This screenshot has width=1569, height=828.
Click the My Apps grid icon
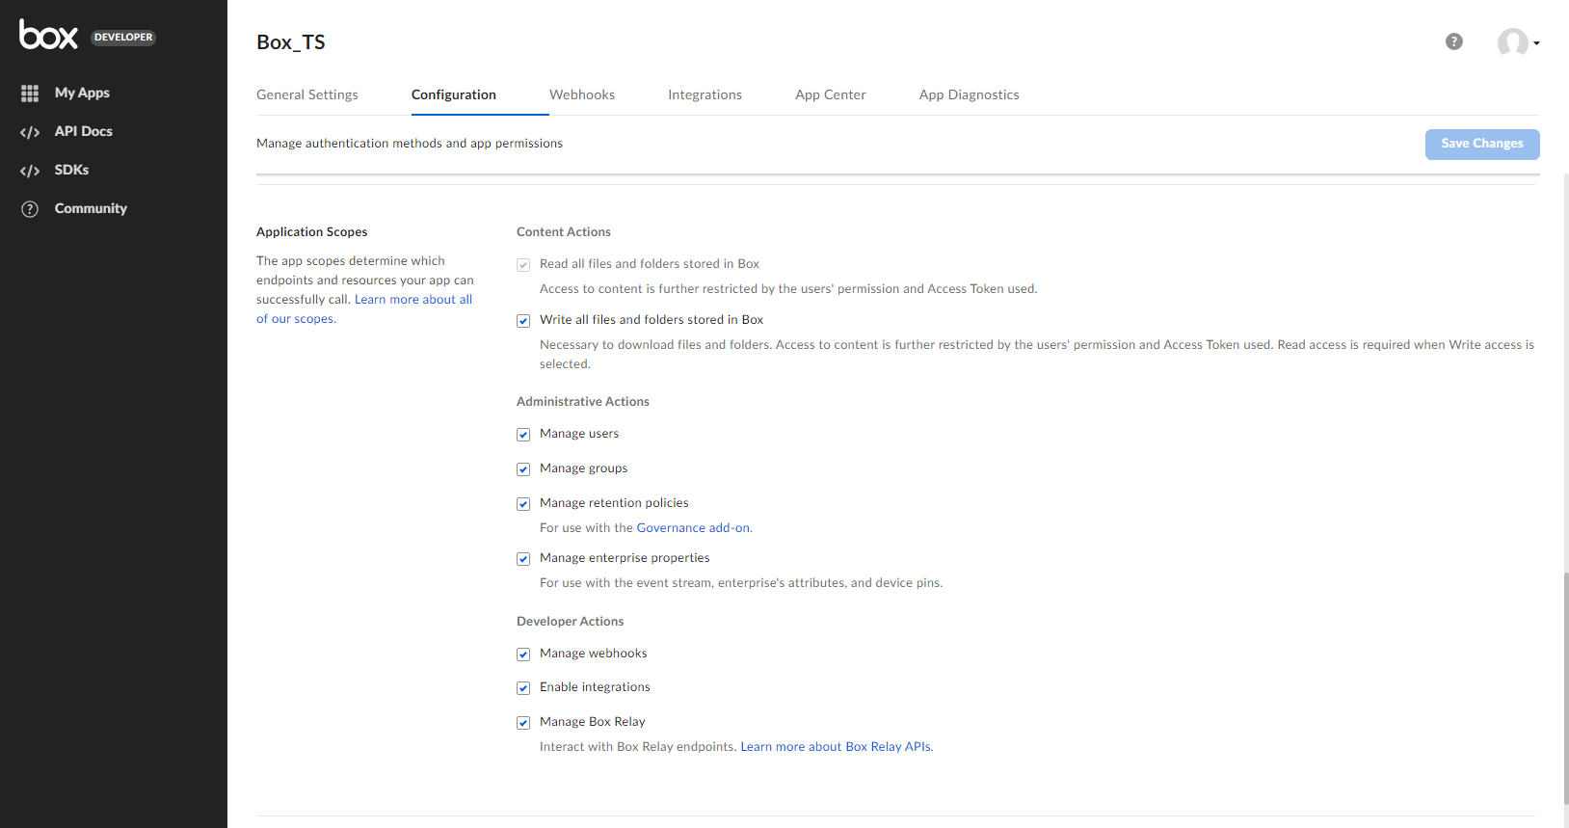click(x=30, y=93)
